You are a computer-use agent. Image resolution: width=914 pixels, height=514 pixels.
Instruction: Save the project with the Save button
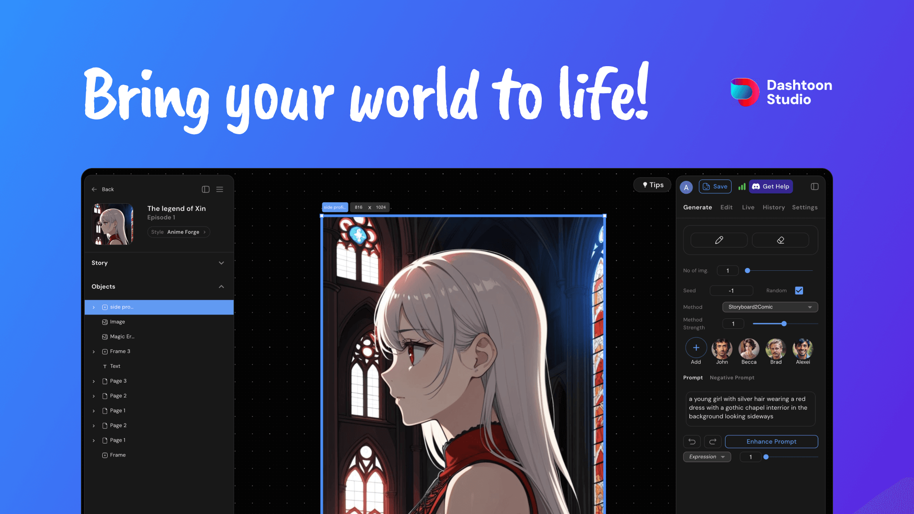[715, 187]
